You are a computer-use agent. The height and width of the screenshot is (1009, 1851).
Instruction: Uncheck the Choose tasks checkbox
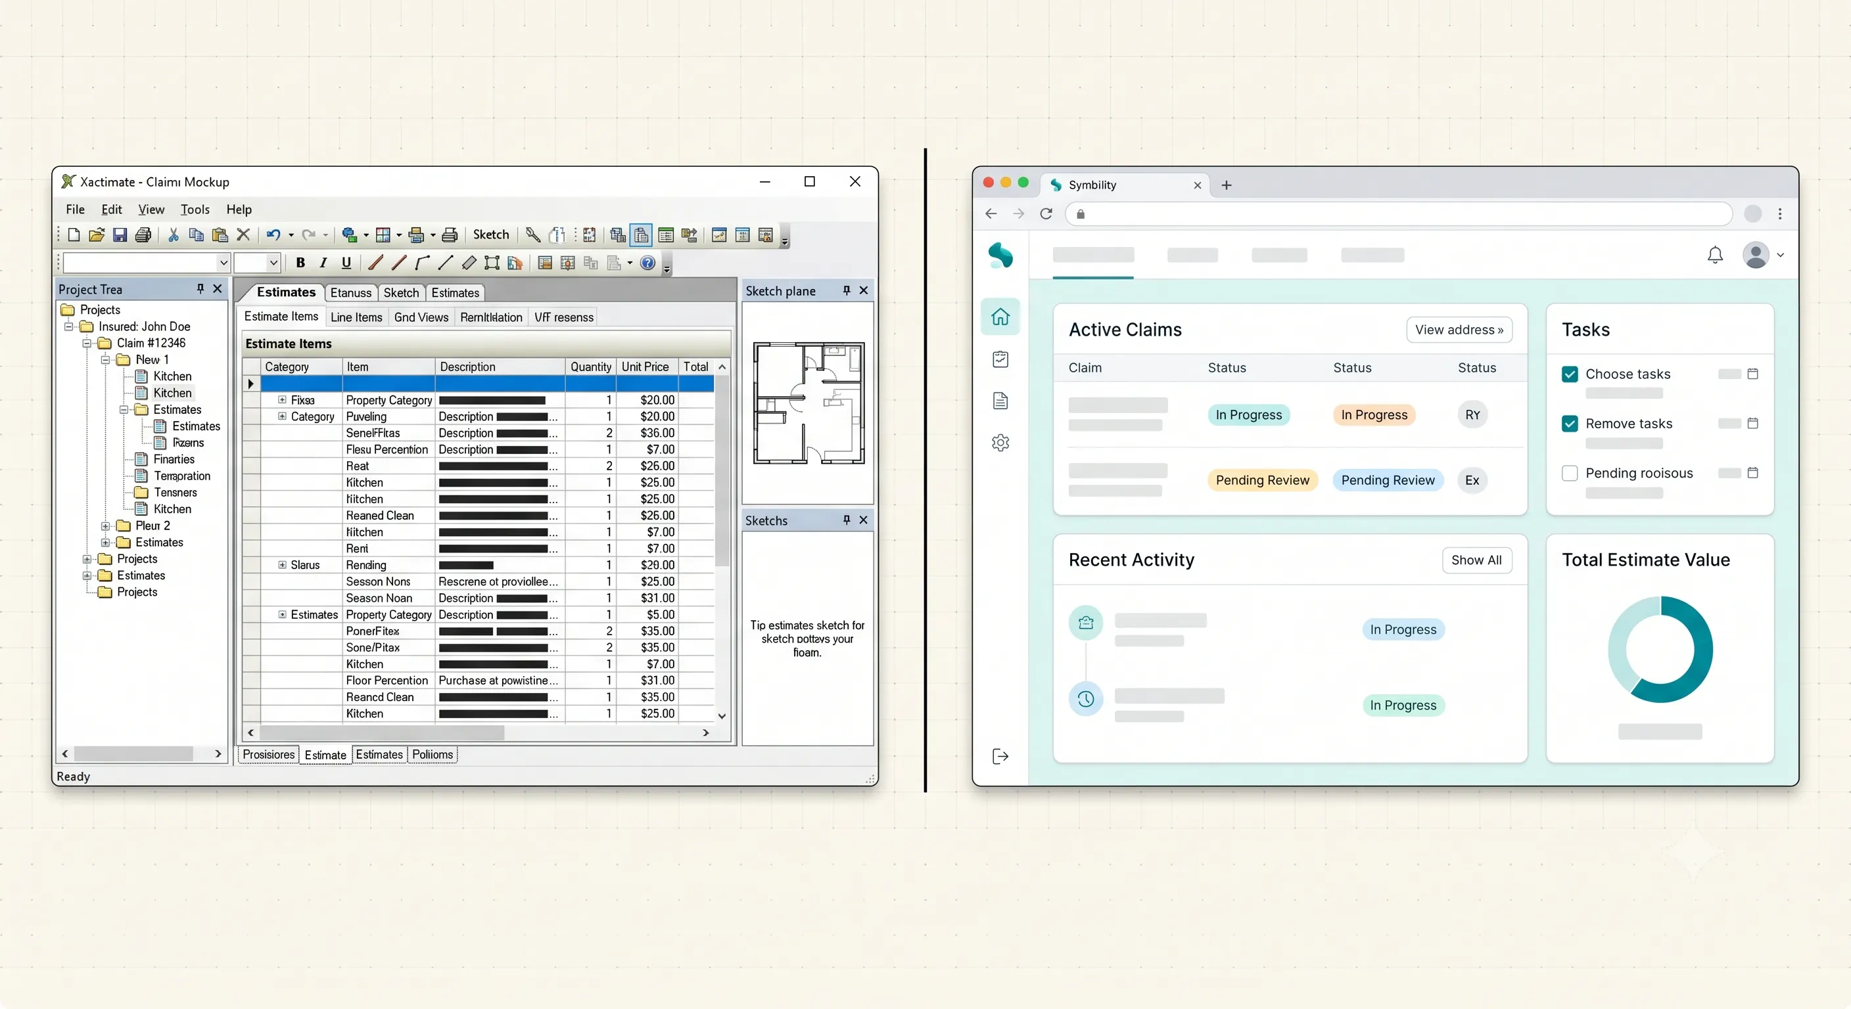click(1569, 374)
